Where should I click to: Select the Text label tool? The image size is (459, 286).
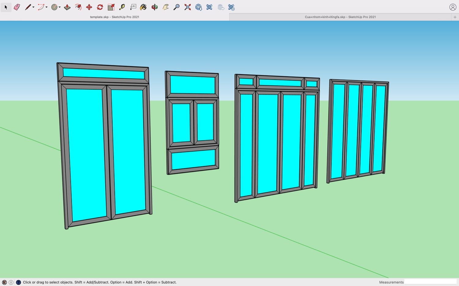tap(133, 7)
